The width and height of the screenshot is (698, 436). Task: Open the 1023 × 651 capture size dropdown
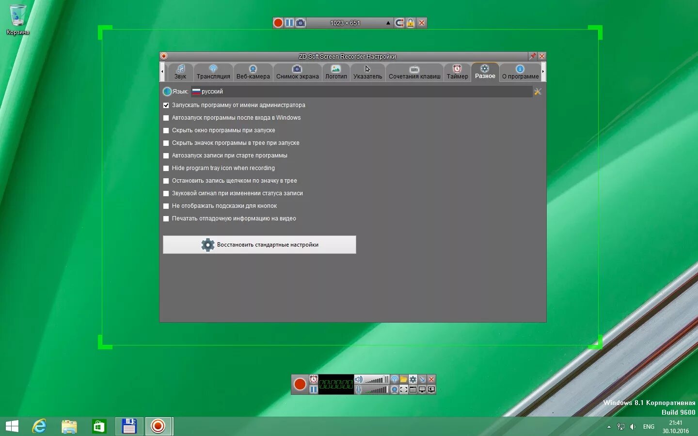[x=349, y=23]
